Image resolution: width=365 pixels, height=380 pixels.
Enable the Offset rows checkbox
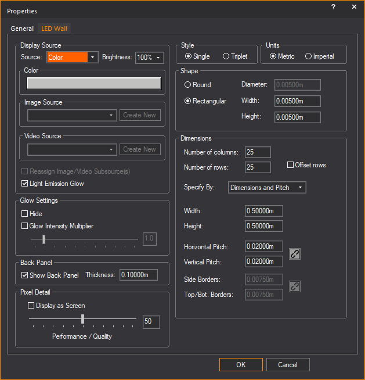coord(291,165)
